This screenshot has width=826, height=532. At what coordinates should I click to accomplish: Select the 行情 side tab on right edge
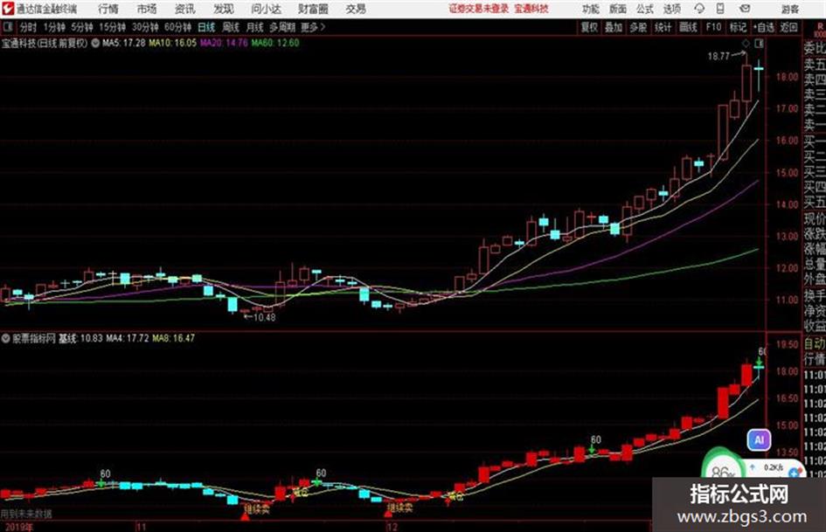(815, 359)
